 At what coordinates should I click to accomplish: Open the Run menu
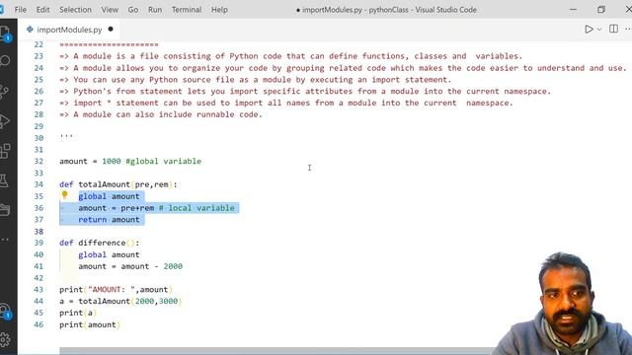point(155,9)
